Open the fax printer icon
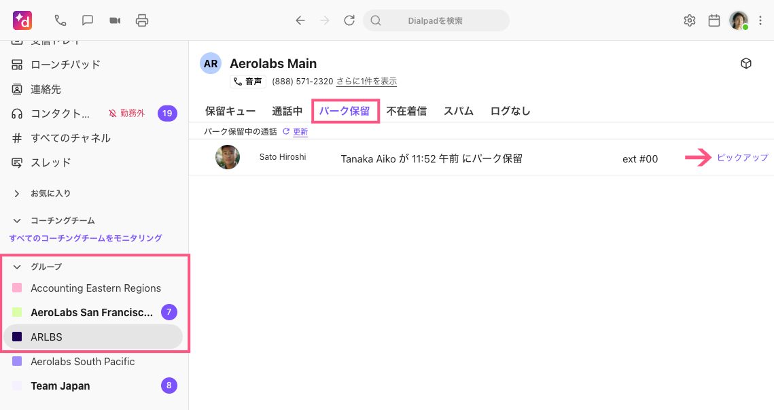This screenshot has height=410, width=774. [x=142, y=20]
